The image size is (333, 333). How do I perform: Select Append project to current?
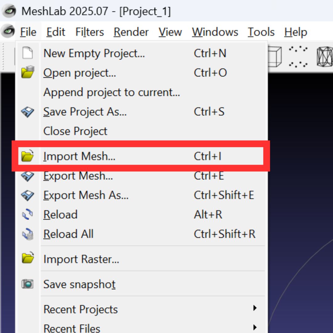(x=112, y=92)
